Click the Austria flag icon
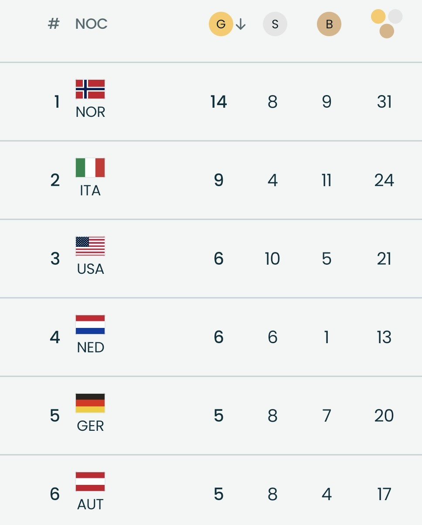The height and width of the screenshot is (525, 422). pyautogui.click(x=90, y=482)
